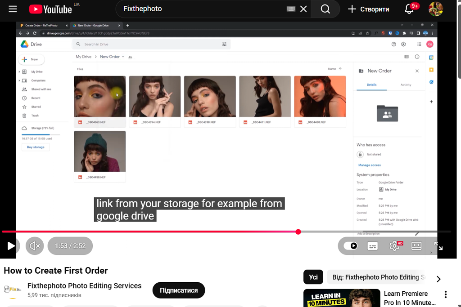
Task: Toggle Drive details info icon
Action: pos(417,57)
